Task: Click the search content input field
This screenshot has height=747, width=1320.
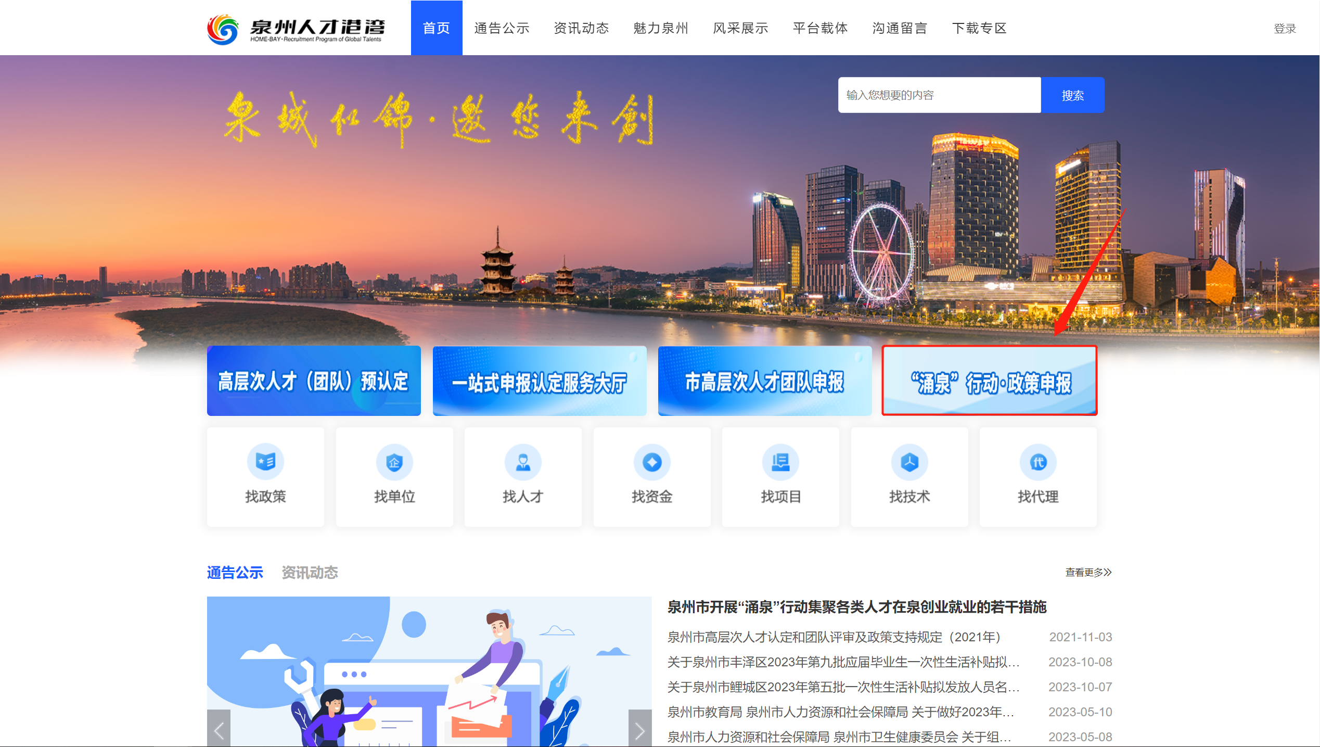Action: point(939,95)
